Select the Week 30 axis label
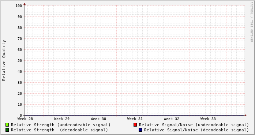The image size is (255, 135). tap(98, 119)
